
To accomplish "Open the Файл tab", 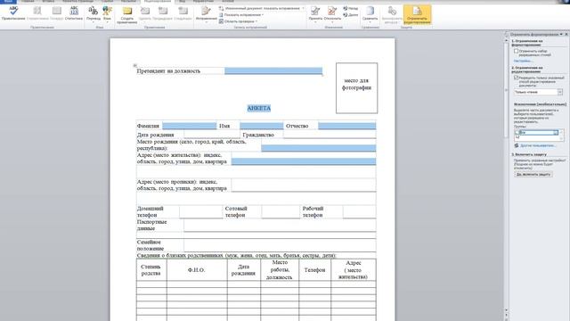I will (8, 2).
